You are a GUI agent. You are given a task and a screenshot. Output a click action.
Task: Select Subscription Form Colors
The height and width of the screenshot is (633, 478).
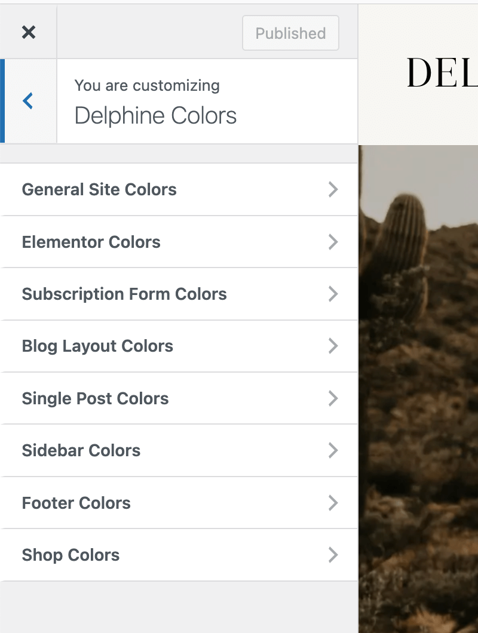pos(124,294)
